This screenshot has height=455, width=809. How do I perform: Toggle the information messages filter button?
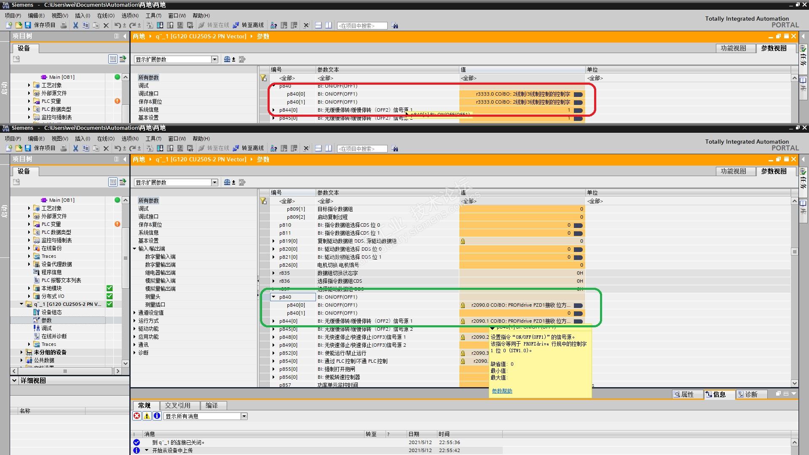(157, 416)
